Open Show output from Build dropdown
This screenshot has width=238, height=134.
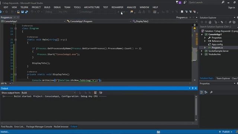click(x=48, y=93)
